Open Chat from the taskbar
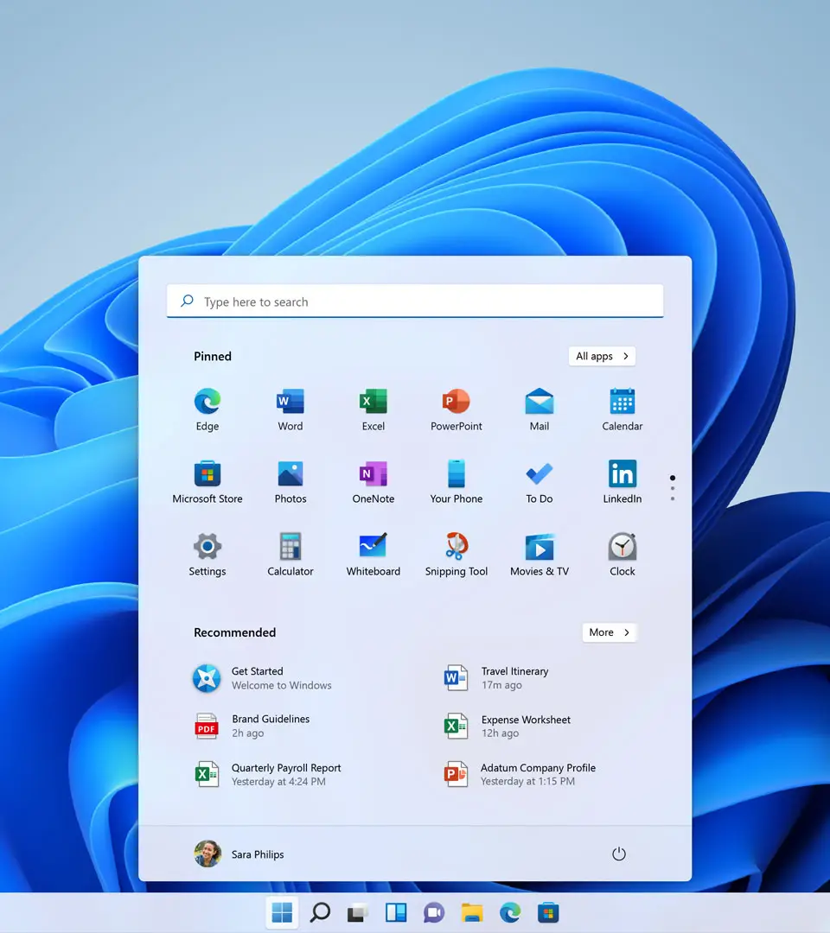830x933 pixels. click(434, 912)
